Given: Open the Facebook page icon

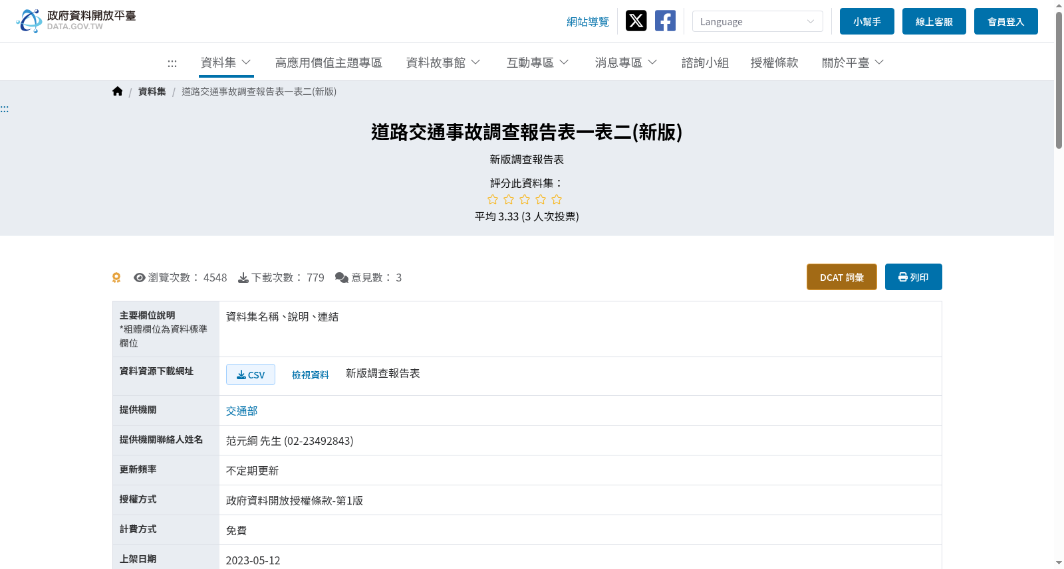Looking at the screenshot, I should tap(665, 21).
